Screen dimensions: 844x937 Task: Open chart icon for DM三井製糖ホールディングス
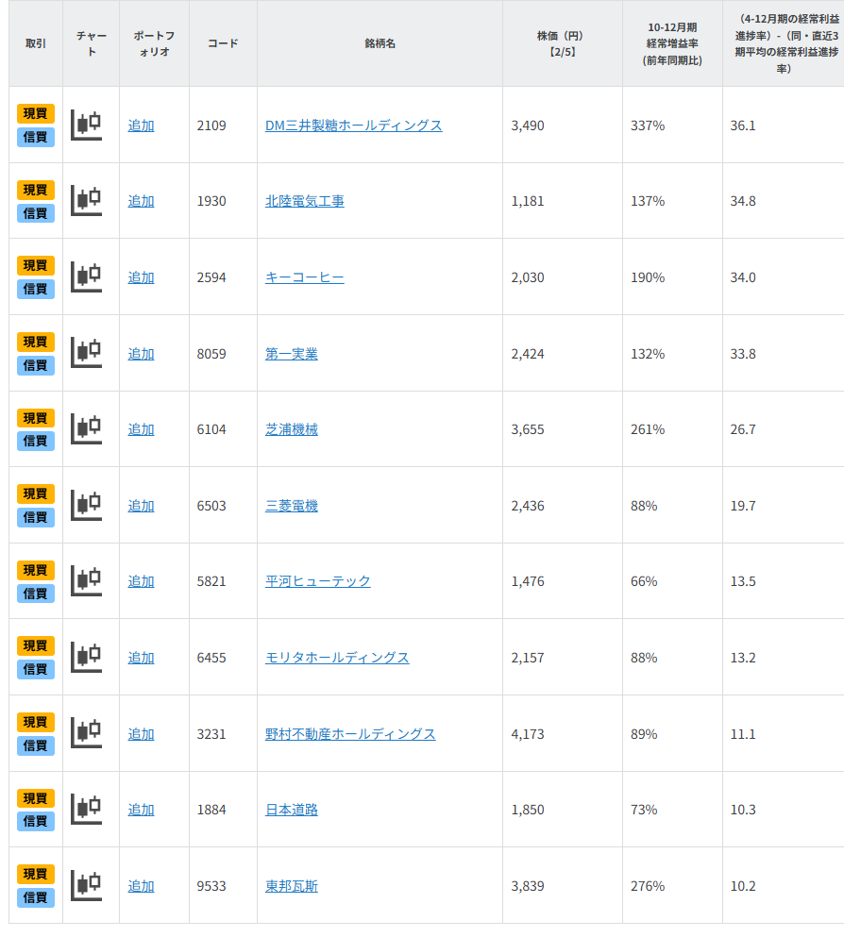(x=87, y=125)
